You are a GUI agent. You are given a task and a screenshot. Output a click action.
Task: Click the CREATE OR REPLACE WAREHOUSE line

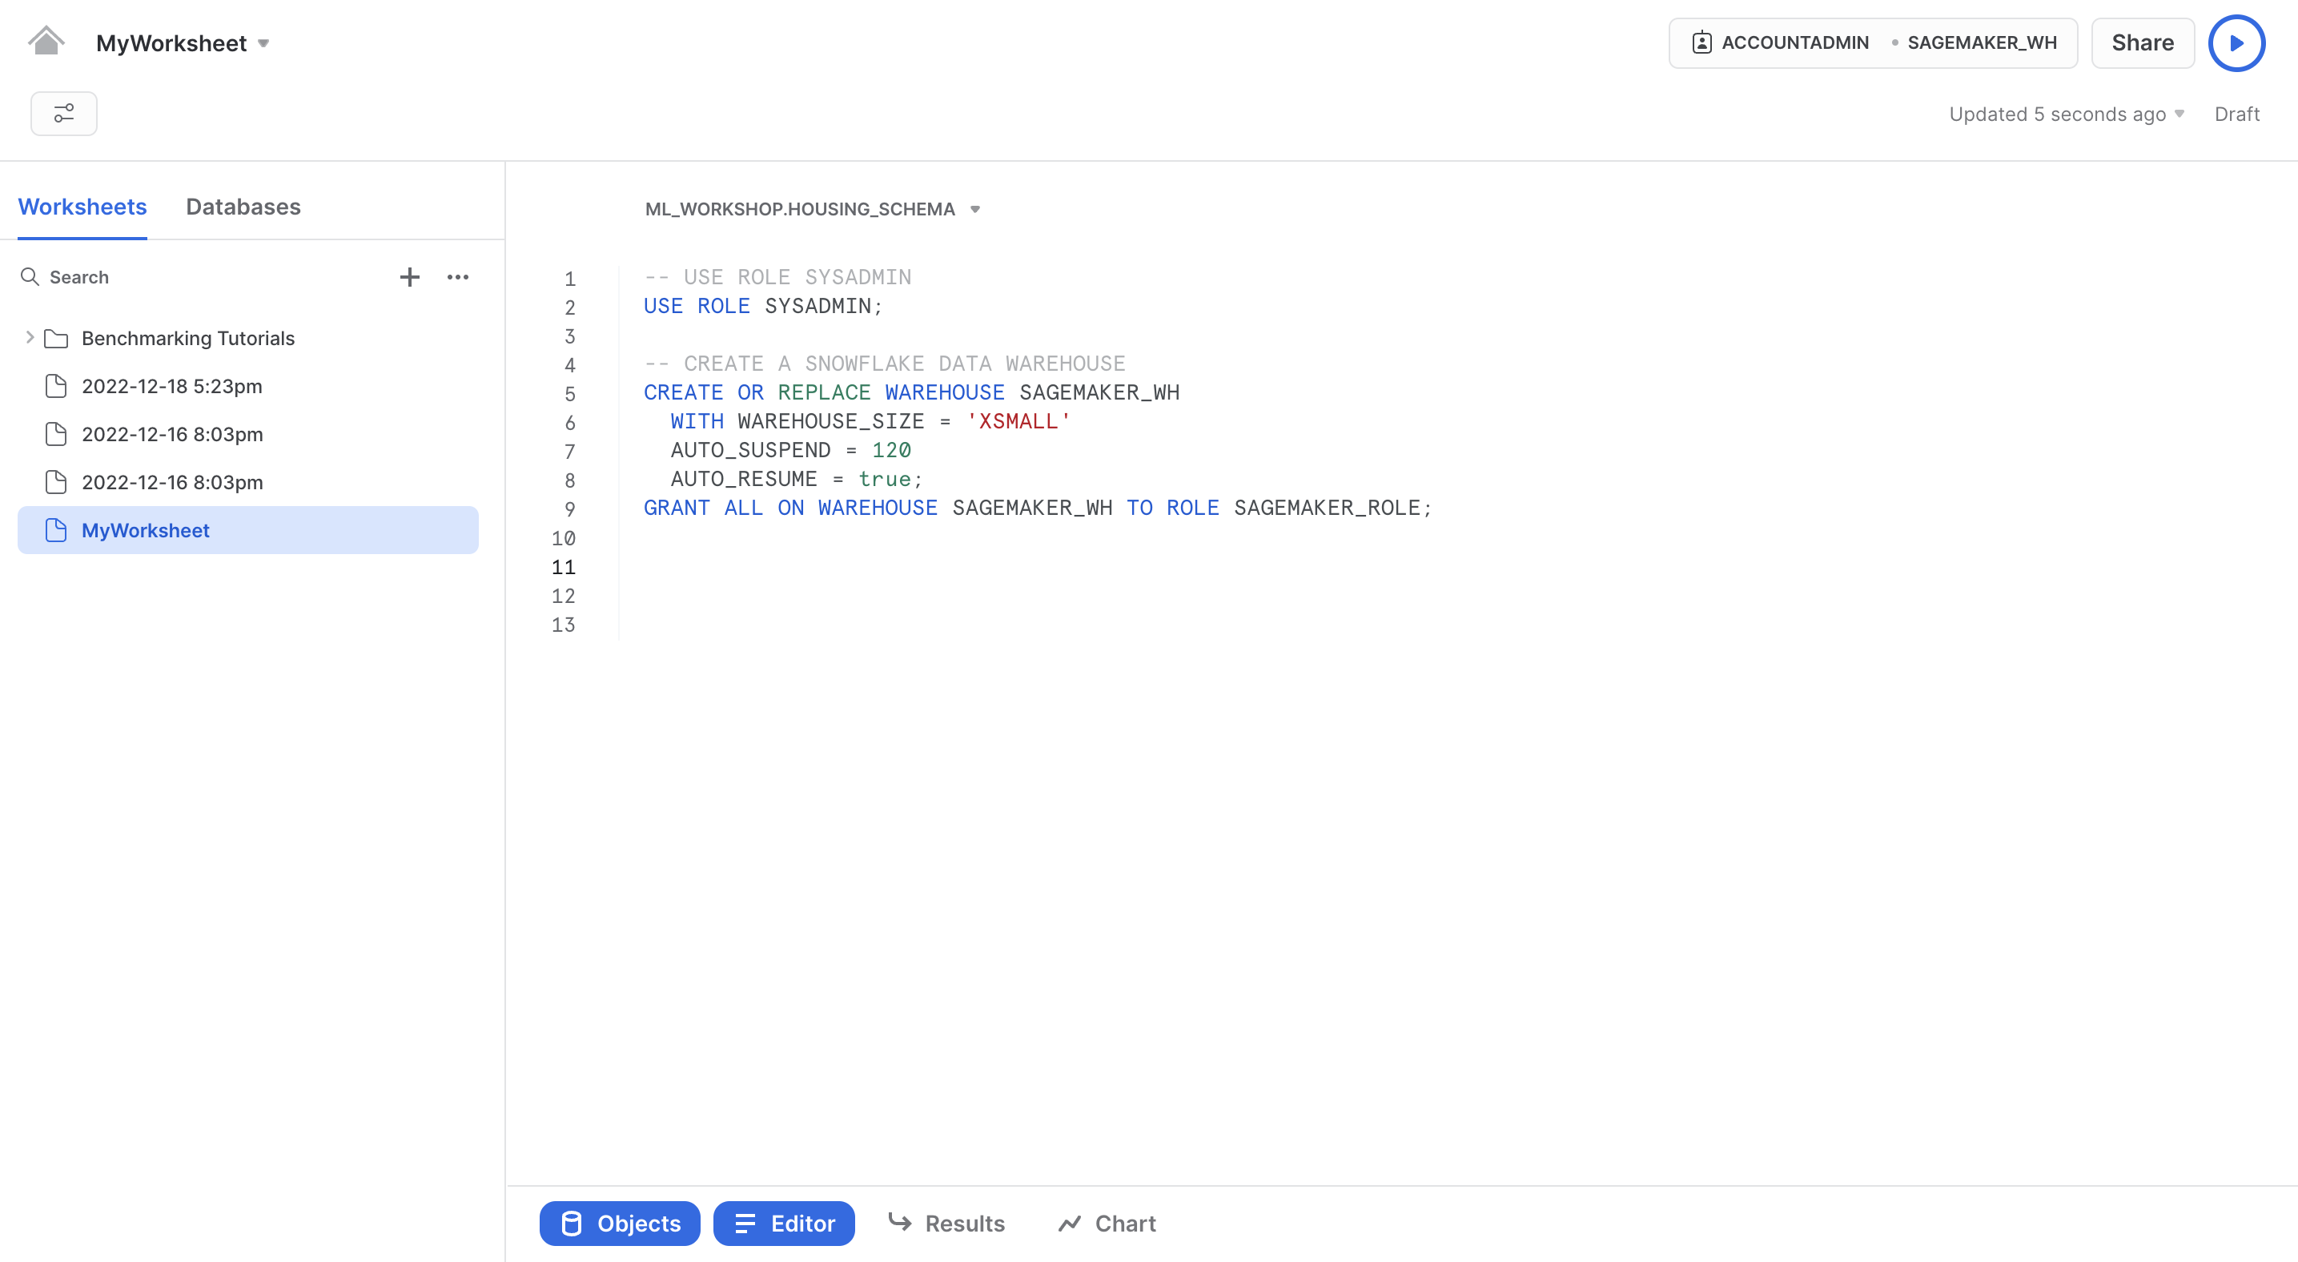[x=912, y=392]
